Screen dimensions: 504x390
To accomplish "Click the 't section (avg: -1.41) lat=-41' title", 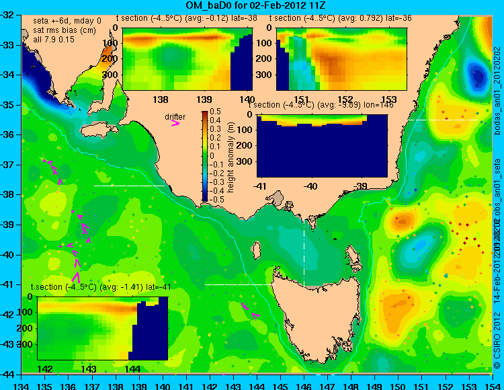I will tap(101, 287).
